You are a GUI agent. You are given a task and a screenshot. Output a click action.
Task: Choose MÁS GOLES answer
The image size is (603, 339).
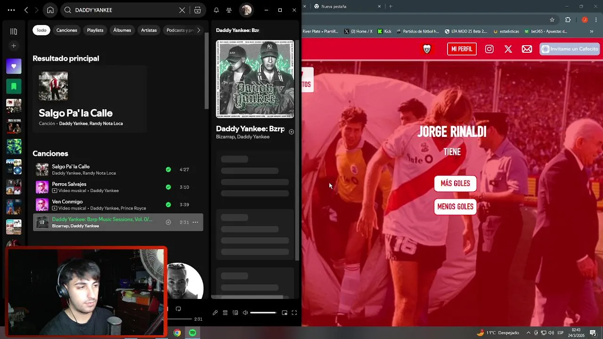[455, 184]
